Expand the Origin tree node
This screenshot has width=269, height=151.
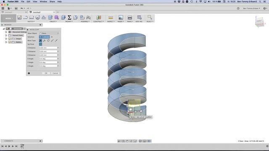click(x=6, y=39)
